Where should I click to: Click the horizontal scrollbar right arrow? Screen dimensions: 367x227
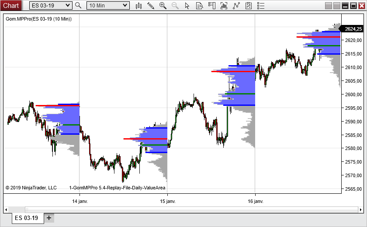pyautogui.click(x=361, y=210)
